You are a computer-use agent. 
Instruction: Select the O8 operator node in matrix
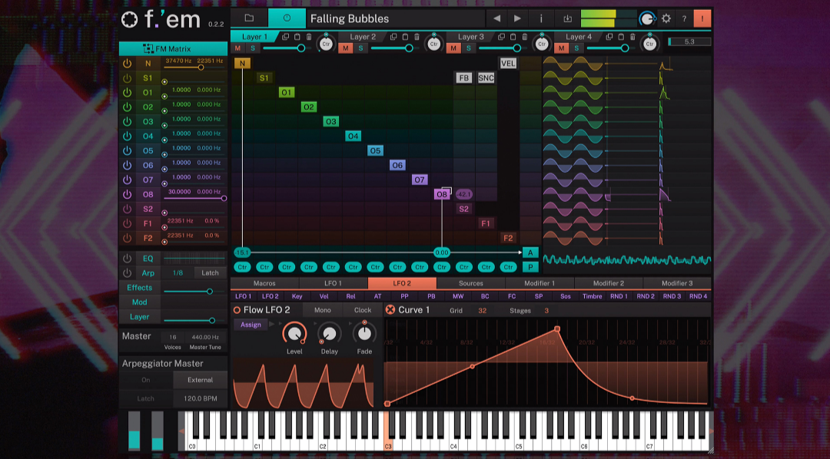(441, 194)
